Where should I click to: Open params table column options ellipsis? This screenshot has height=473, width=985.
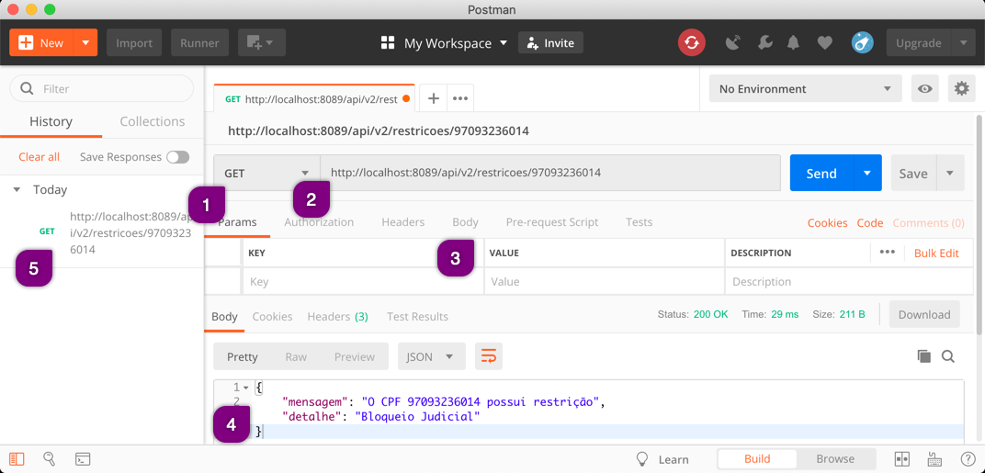[x=887, y=252]
